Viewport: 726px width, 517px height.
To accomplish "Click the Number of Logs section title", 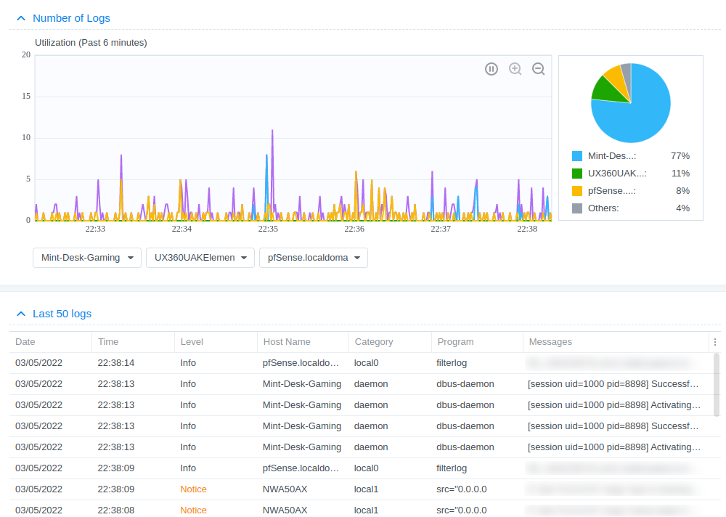I will [71, 18].
